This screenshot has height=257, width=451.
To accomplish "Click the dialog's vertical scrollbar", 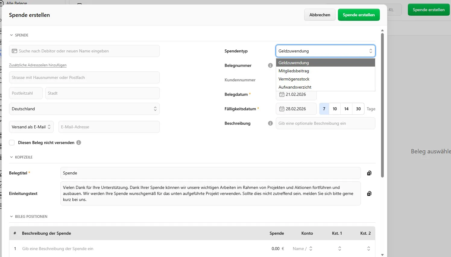I will click(382, 105).
